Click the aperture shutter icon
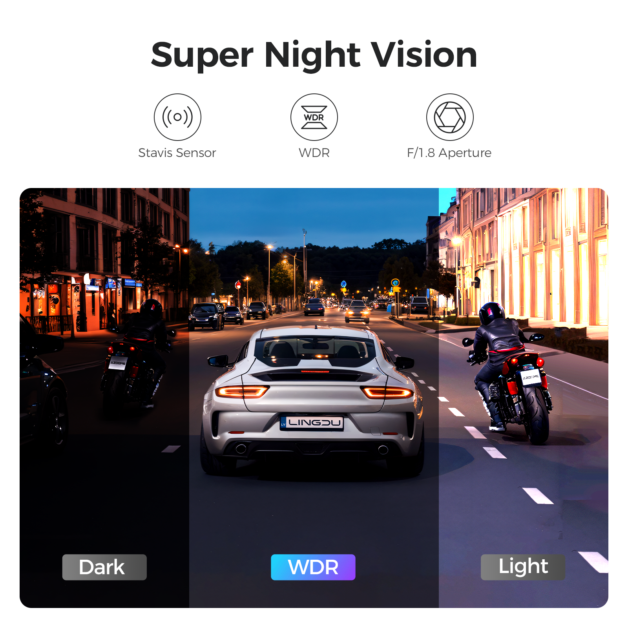Viewport: 628px width, 628px height. click(x=450, y=117)
